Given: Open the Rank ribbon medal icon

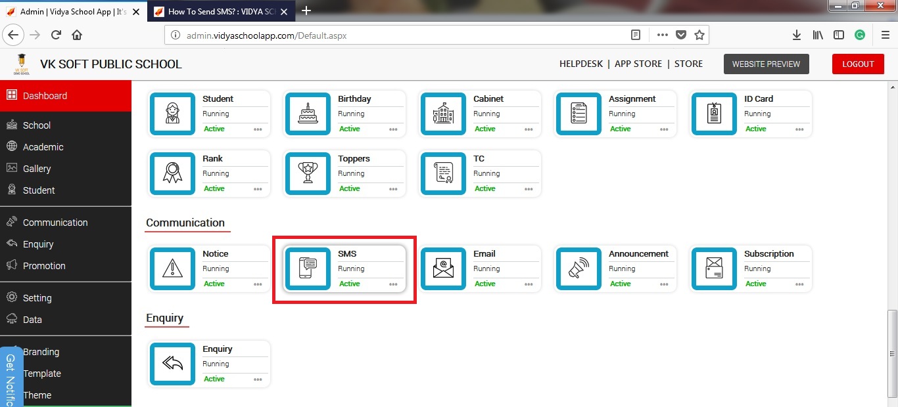Looking at the screenshot, I should [173, 173].
